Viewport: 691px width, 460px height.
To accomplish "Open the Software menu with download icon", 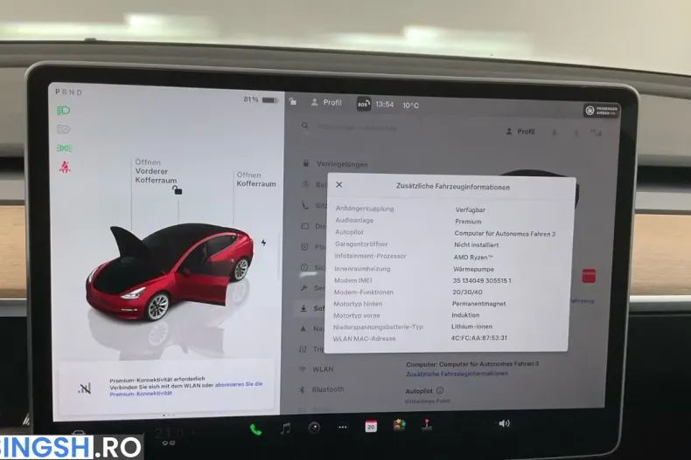I will click(312, 309).
